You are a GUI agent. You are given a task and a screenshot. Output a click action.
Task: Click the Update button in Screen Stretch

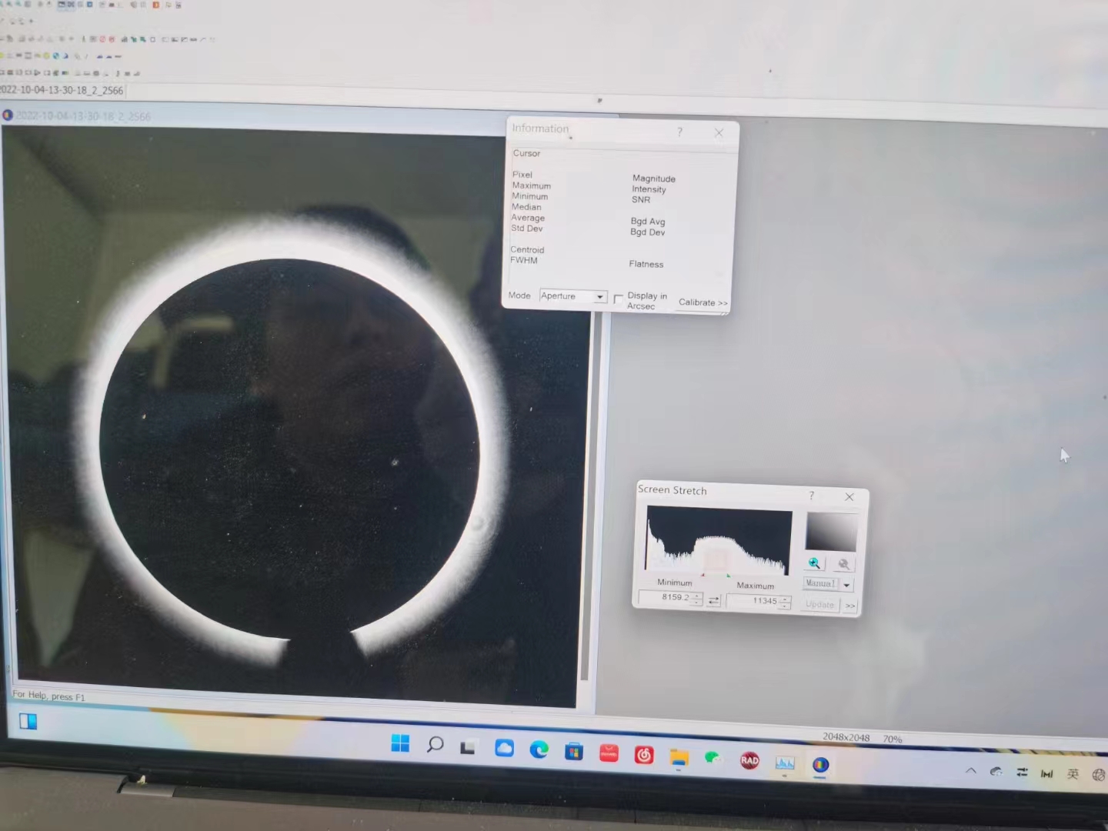(819, 605)
